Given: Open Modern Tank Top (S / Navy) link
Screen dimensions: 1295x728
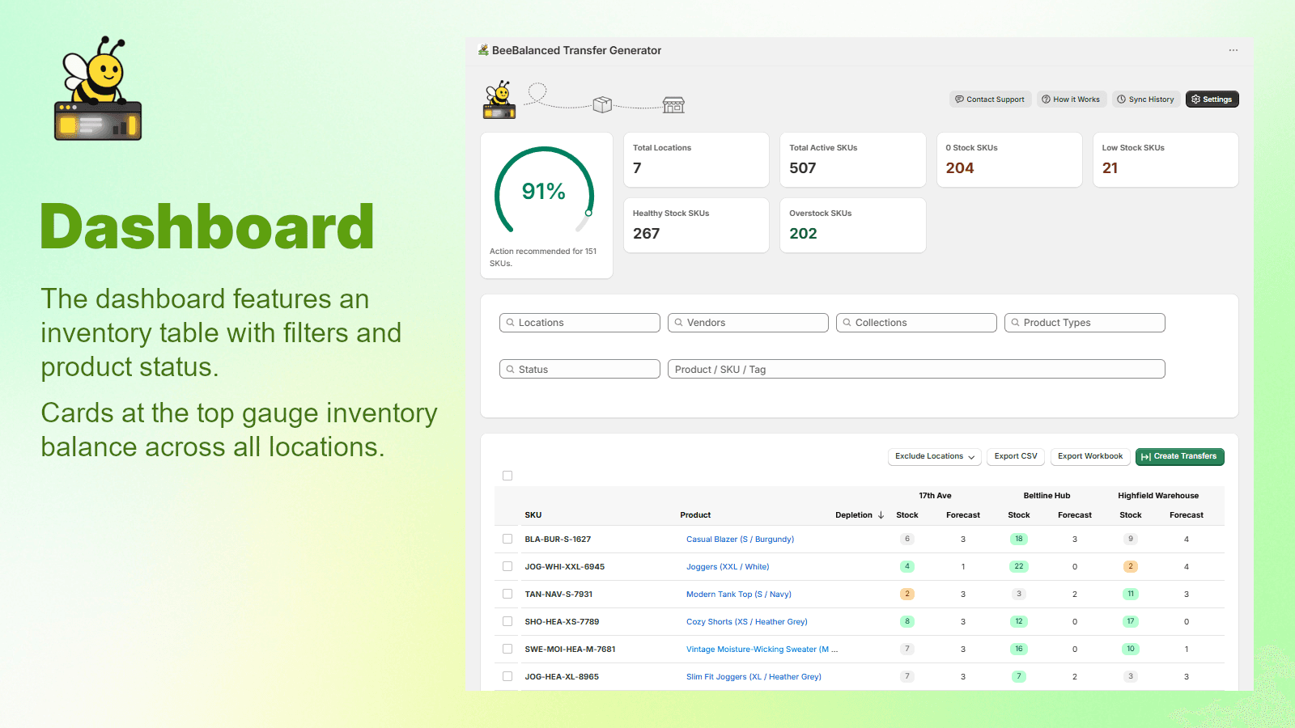Looking at the screenshot, I should tap(739, 595).
